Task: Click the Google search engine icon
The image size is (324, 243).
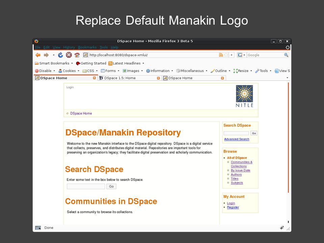Action: coord(240,55)
